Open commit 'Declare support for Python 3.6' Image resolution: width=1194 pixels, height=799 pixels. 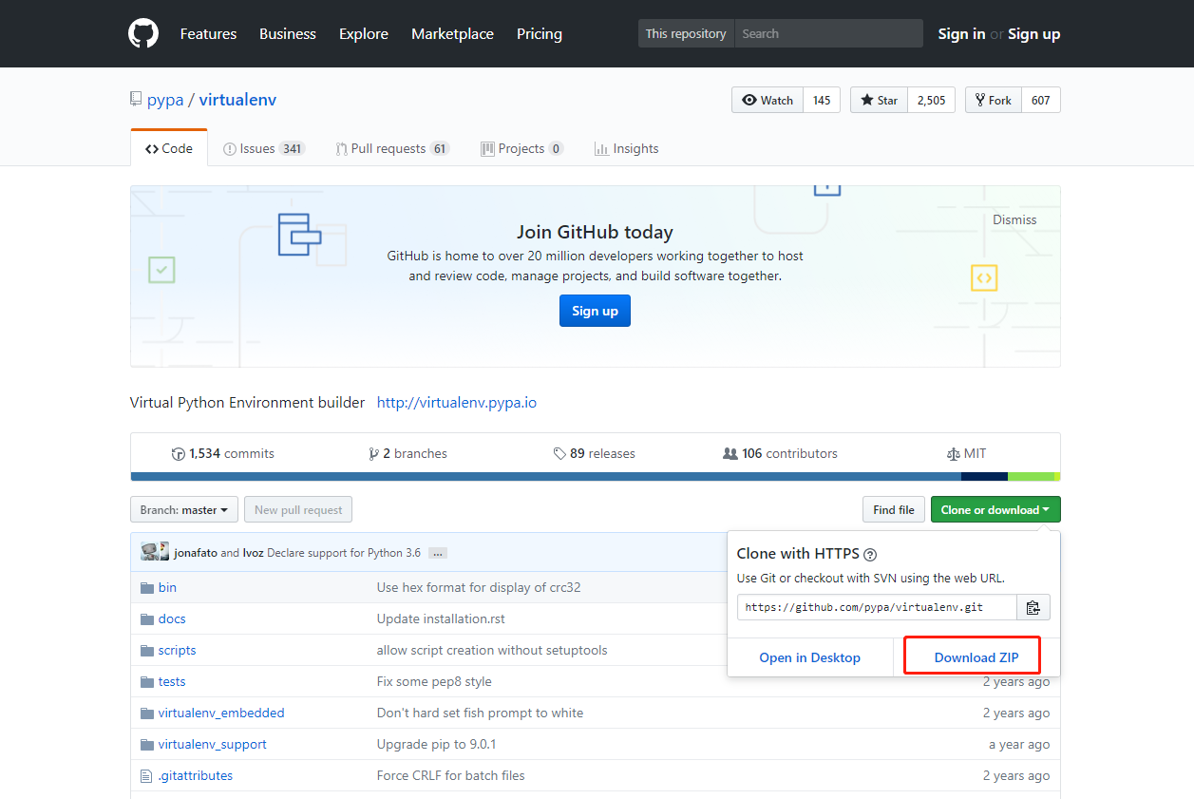(x=344, y=553)
